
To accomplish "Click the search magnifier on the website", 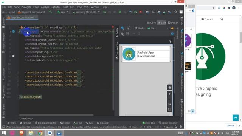I will click(222, 19).
